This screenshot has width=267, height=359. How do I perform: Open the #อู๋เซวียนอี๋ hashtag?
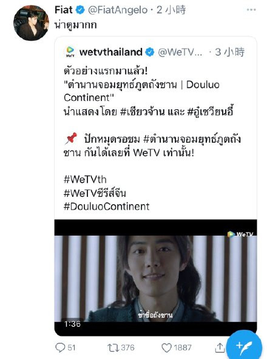click(210, 112)
